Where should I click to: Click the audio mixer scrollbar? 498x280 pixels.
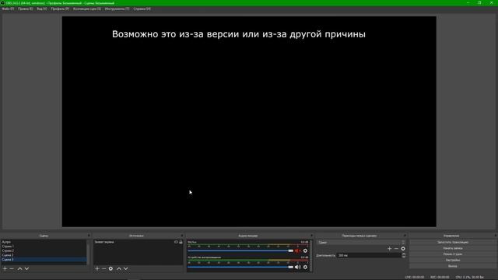point(310,256)
